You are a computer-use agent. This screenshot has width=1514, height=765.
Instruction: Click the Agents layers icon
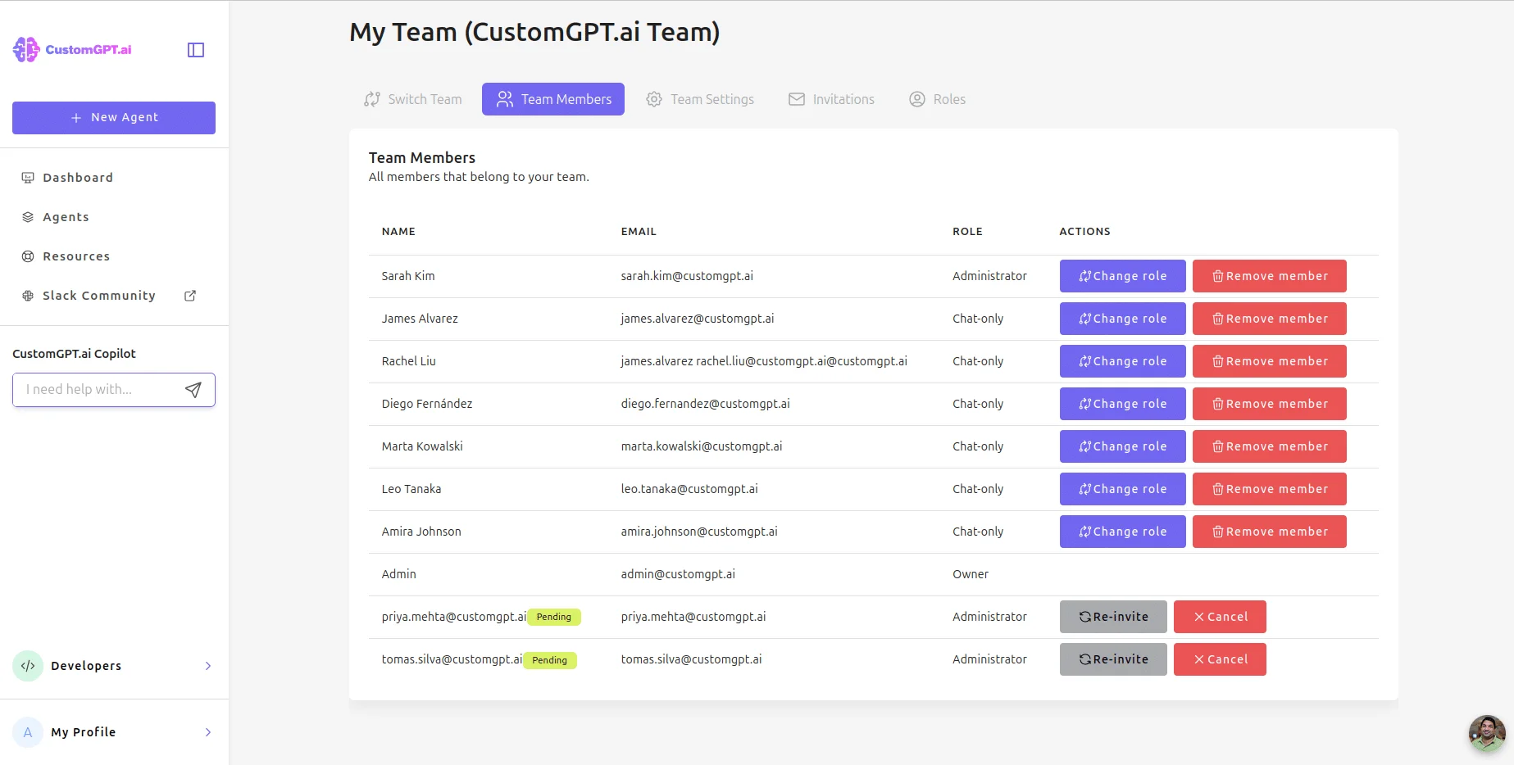tap(28, 217)
